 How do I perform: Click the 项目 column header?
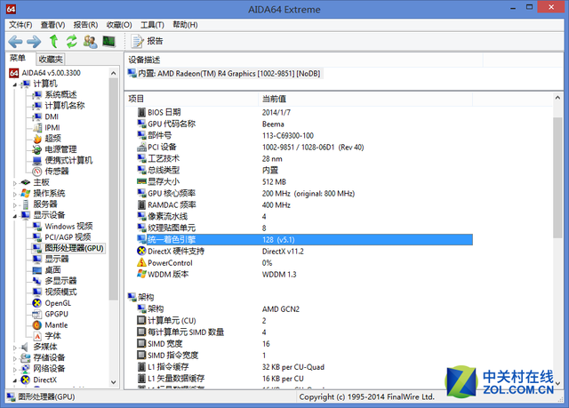click(x=192, y=99)
